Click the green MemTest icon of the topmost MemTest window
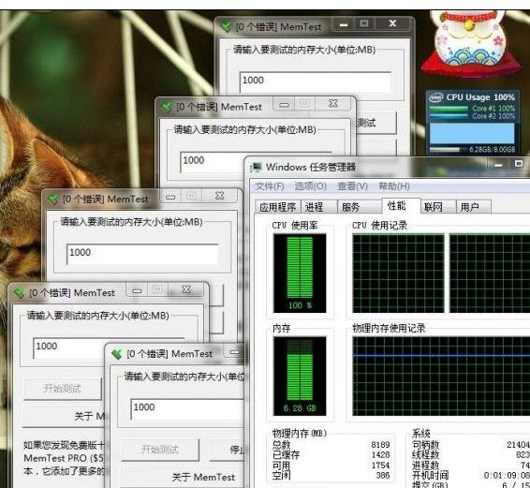530x488 pixels. coord(226,27)
